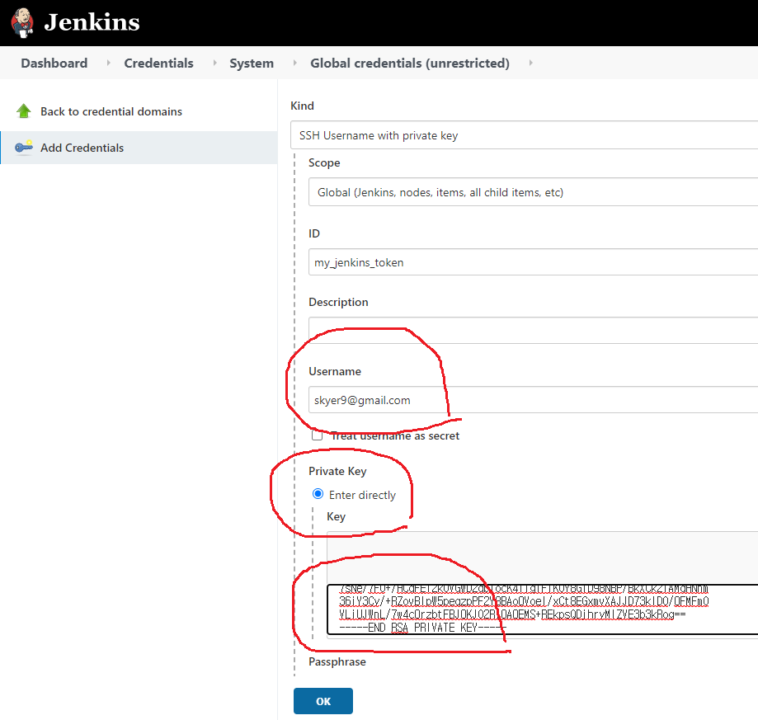
Task: Click the Key label under Enter directly
Action: 336,516
